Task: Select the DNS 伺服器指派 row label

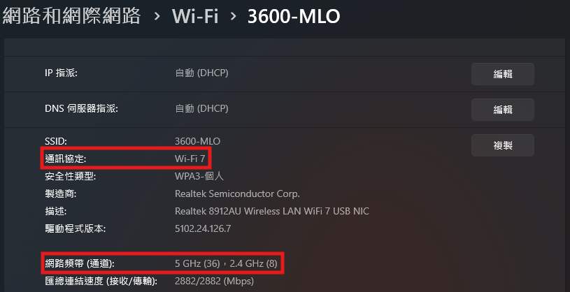Action: pyautogui.click(x=81, y=108)
